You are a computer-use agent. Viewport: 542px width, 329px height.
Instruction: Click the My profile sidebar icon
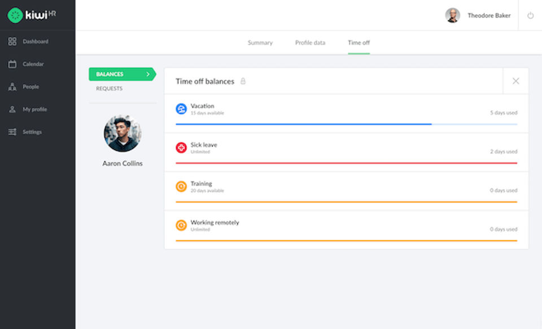coord(12,109)
